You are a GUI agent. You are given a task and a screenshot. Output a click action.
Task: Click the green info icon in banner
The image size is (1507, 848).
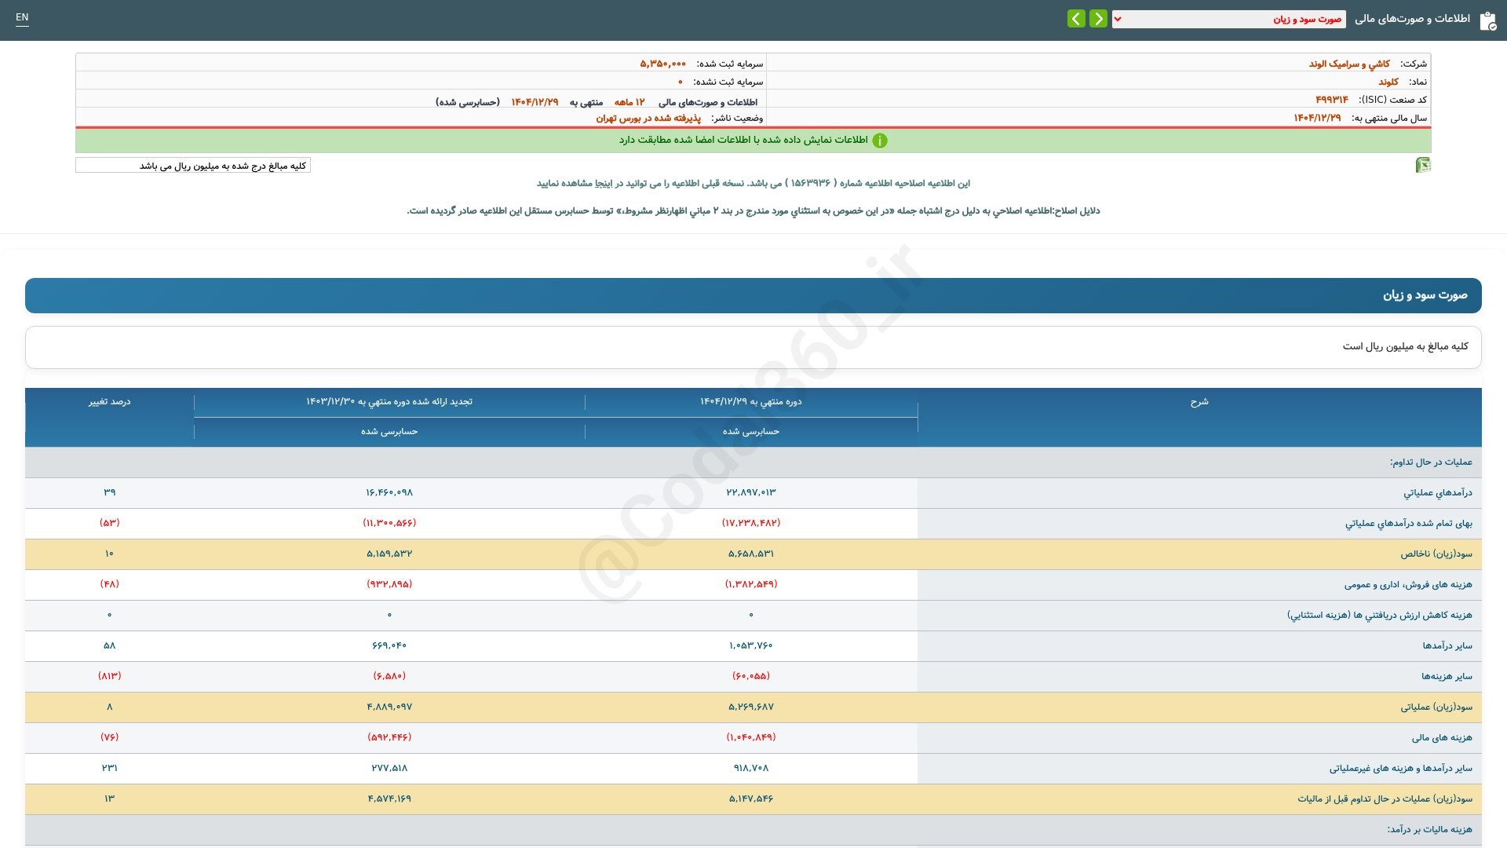pyautogui.click(x=880, y=141)
